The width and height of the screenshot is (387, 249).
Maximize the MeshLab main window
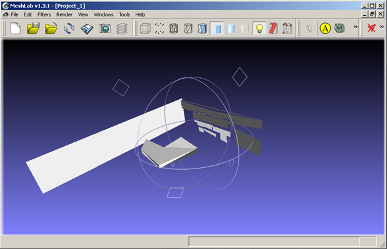373,6
